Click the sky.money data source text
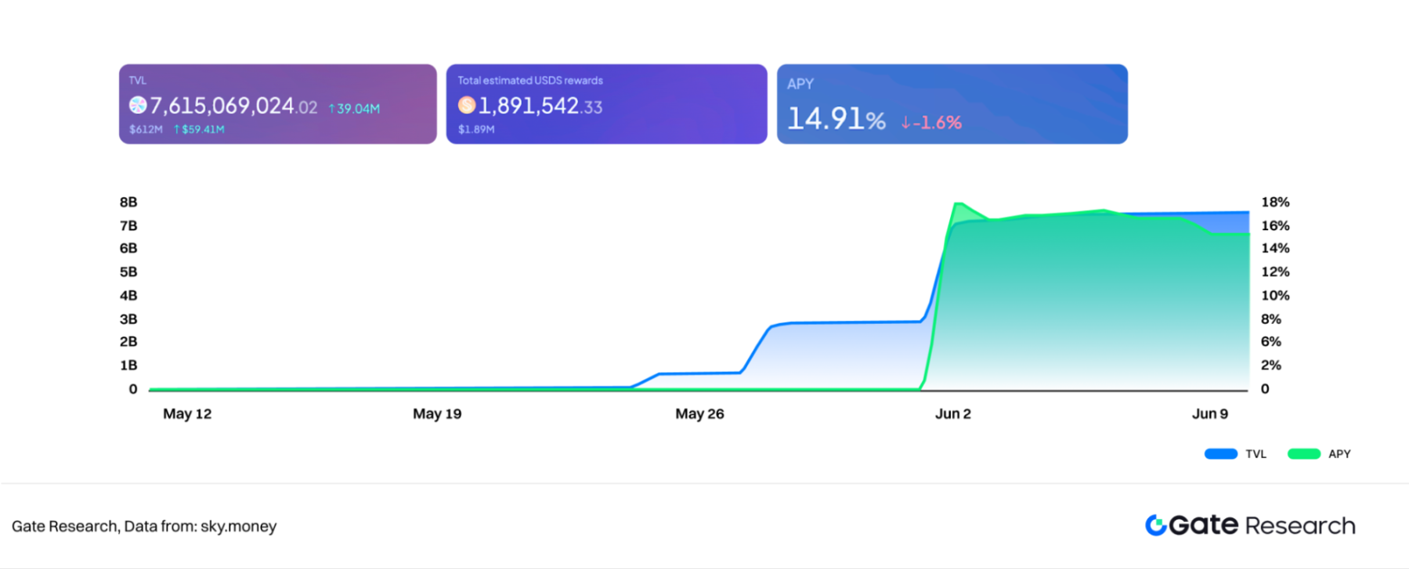Image resolution: width=1409 pixels, height=569 pixels. [x=238, y=527]
